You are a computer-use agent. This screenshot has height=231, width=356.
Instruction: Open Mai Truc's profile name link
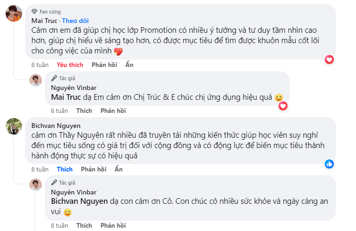tap(44, 21)
